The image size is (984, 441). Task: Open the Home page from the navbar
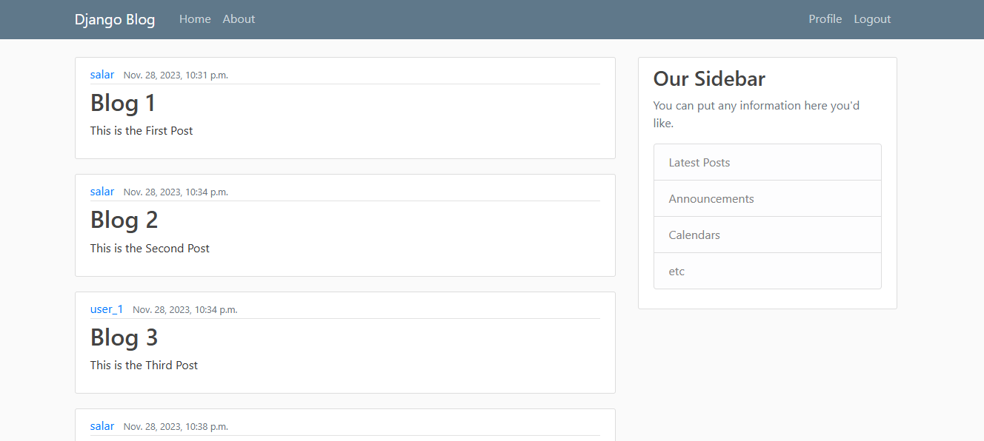point(195,18)
